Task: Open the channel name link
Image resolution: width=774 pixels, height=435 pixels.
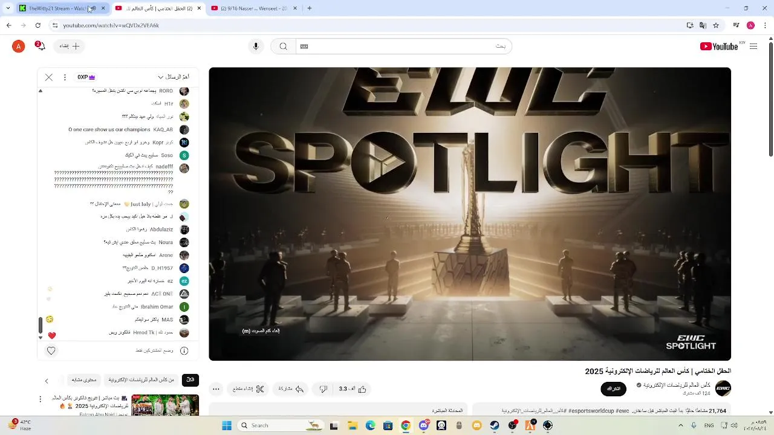Action: coord(677,385)
